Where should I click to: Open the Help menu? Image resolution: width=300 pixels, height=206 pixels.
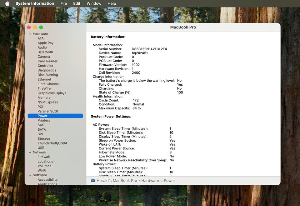point(112,3)
